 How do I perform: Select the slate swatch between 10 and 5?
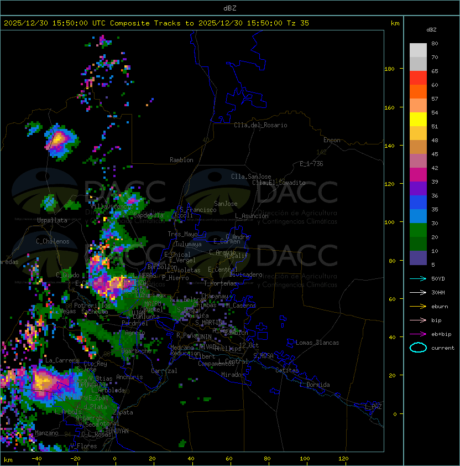(418, 258)
